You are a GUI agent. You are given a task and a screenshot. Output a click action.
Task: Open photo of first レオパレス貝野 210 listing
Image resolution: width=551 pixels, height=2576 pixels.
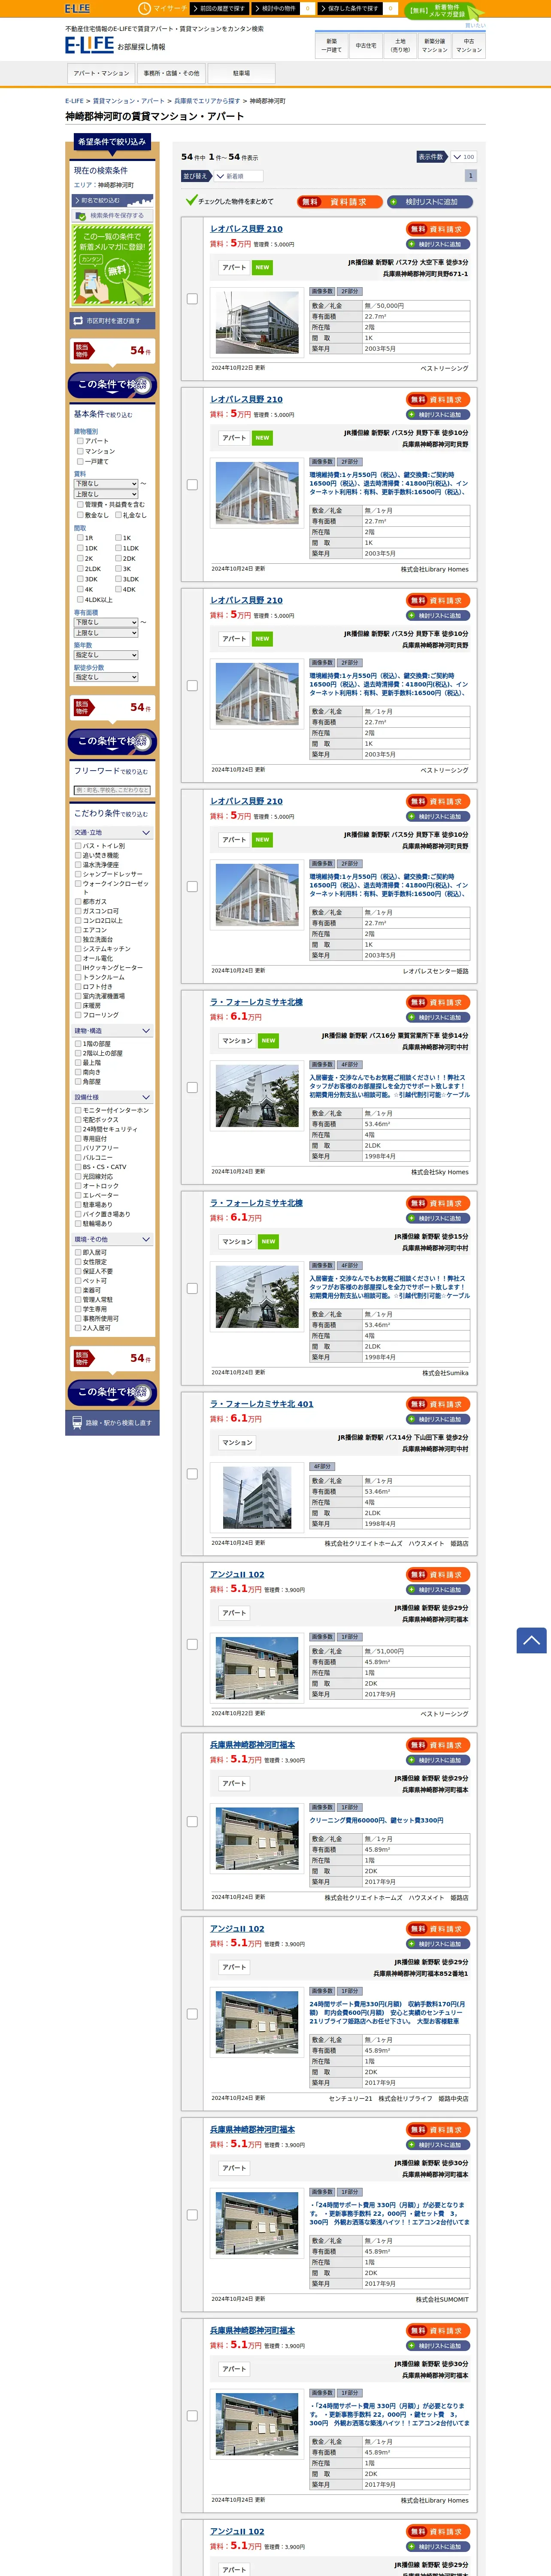[x=257, y=323]
